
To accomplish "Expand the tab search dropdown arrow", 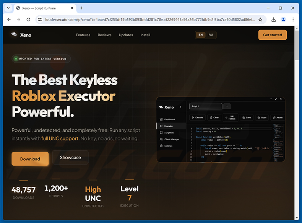I will [x=8, y=8].
